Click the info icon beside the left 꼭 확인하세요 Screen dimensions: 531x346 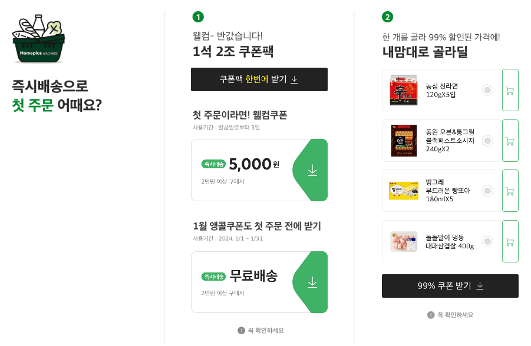click(x=241, y=331)
